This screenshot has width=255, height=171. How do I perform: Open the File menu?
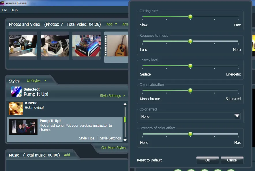[4, 10]
